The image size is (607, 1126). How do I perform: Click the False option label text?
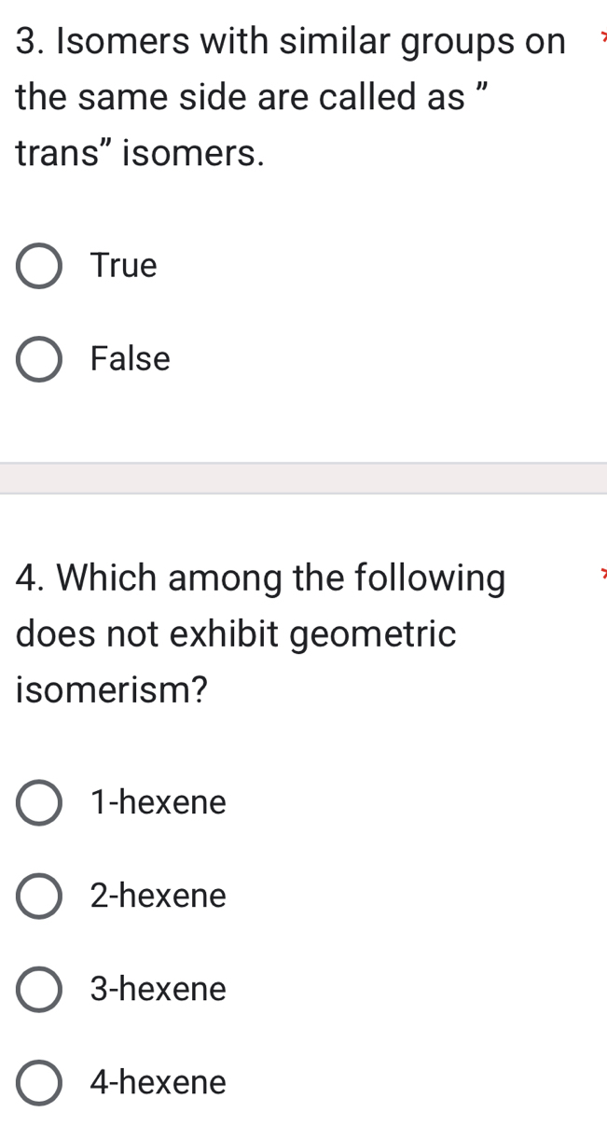pos(130,358)
